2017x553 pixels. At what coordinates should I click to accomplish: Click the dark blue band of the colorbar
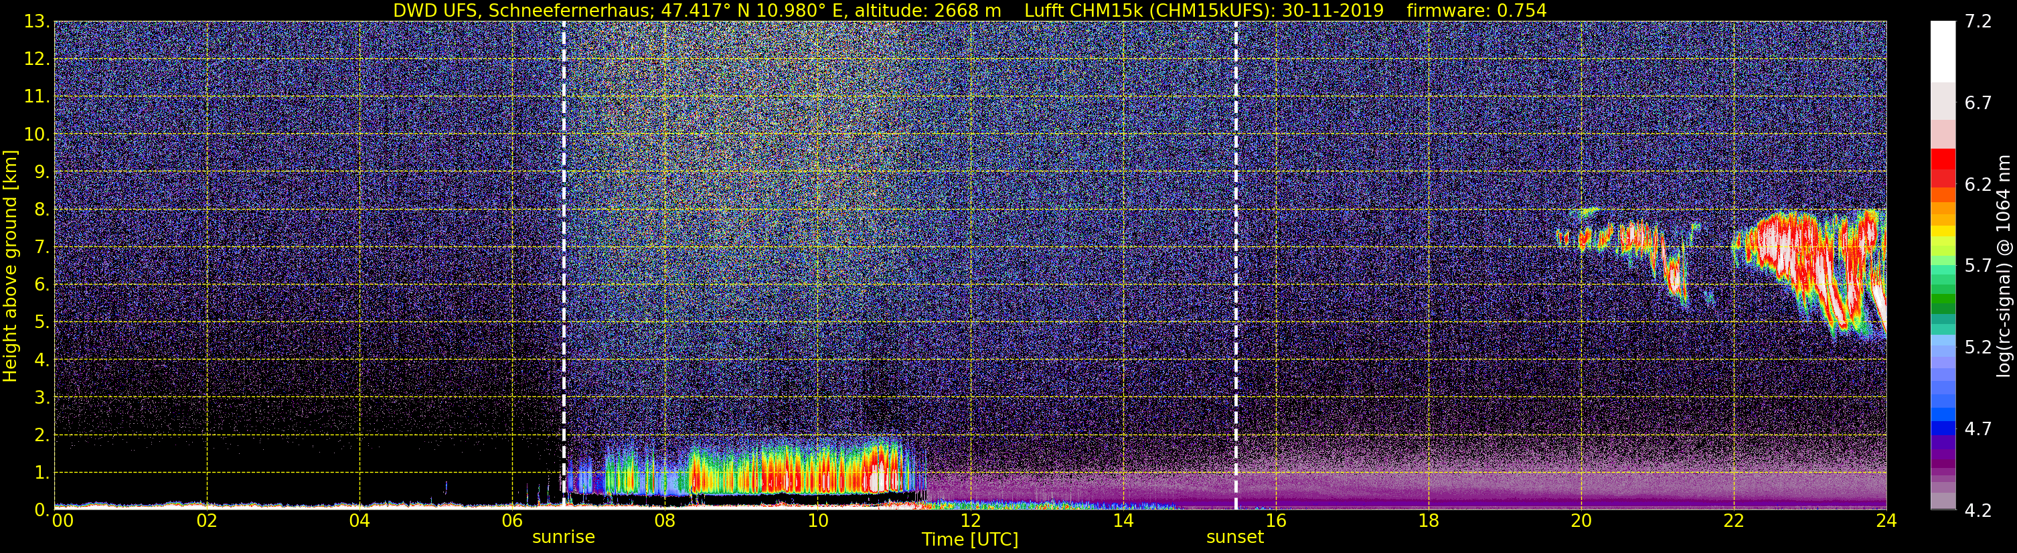pyautogui.click(x=1943, y=428)
